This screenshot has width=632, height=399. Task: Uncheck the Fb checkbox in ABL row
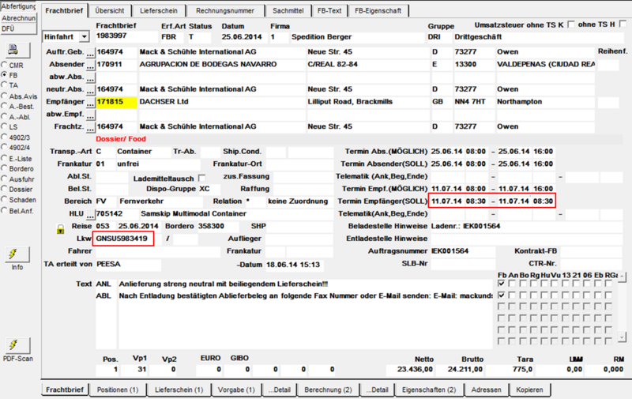click(502, 295)
